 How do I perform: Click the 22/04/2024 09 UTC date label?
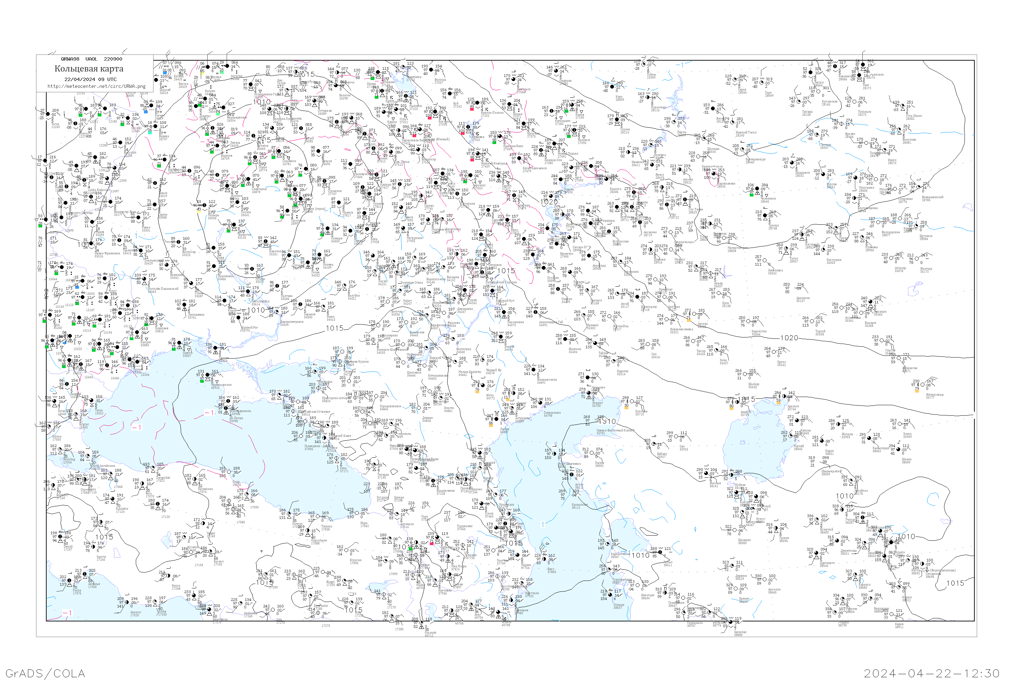[x=90, y=79]
